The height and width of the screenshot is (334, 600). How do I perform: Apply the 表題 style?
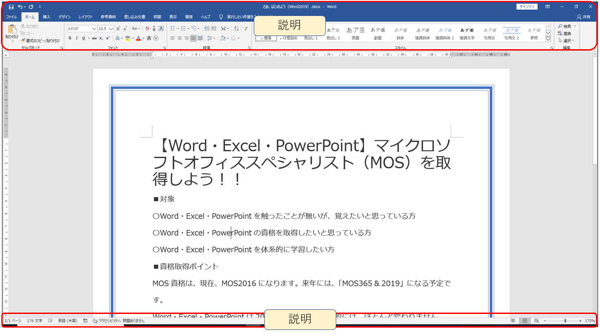(355, 34)
